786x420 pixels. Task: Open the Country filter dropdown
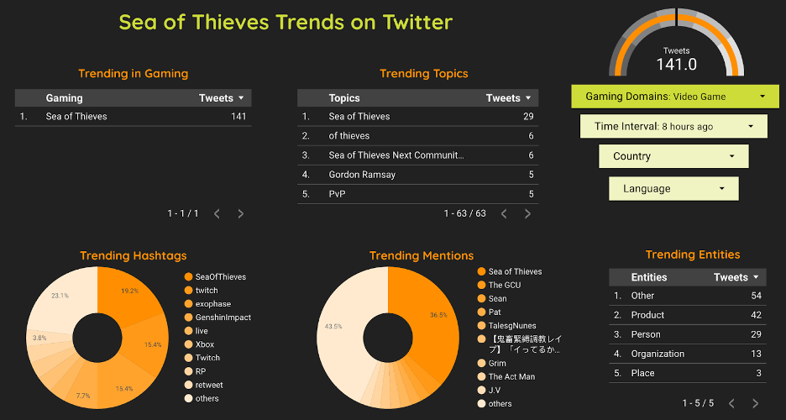[673, 156]
